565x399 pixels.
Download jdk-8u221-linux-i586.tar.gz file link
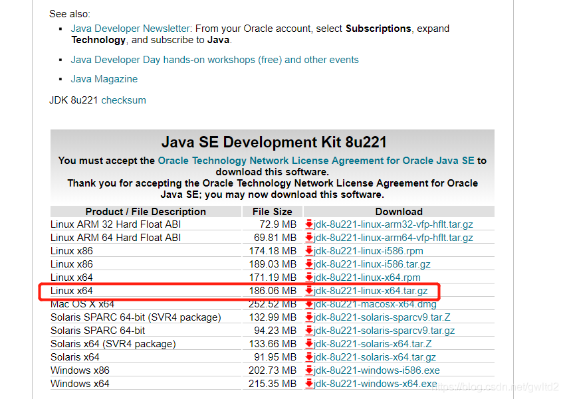click(x=372, y=264)
